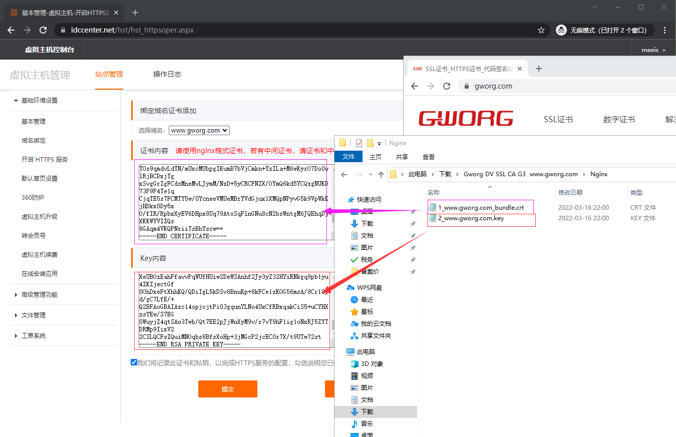Open 数字证书 on the gworg site navigation
This screenshot has height=437, width=676.
click(619, 119)
